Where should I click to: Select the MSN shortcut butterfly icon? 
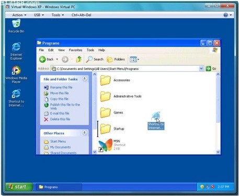click(x=106, y=145)
